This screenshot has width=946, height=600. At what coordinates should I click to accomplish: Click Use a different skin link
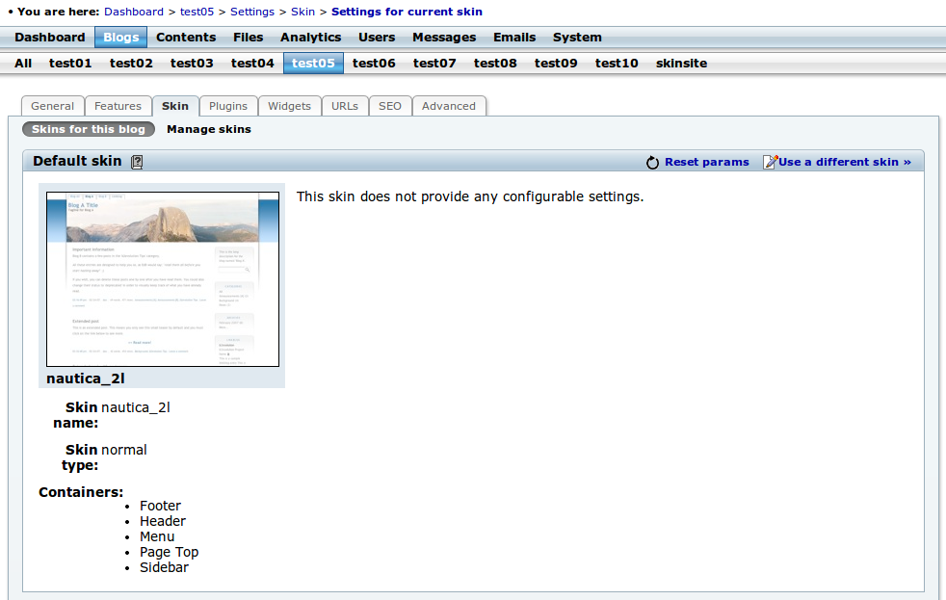coord(845,162)
